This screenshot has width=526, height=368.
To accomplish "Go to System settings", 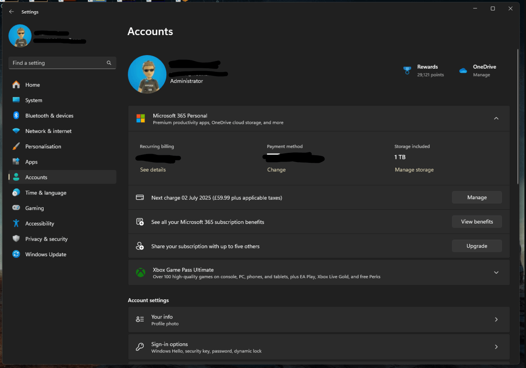I will (62, 100).
